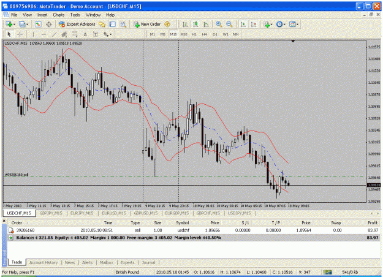Viewport: 383px width, 277px height.
Task: Switch chart to Bar Chart icon
Action: click(185, 24)
